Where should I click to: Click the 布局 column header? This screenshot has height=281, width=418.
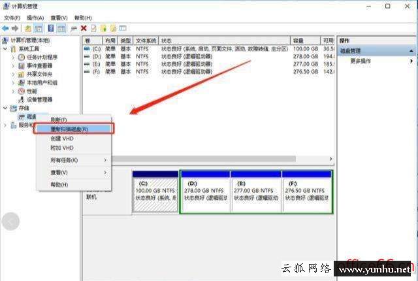click(110, 41)
